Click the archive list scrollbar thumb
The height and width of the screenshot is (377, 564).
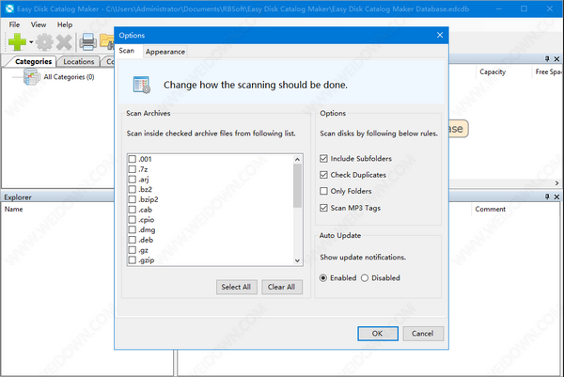tap(297, 185)
